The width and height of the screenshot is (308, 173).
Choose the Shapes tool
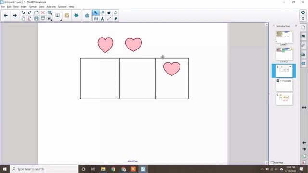(103, 13)
